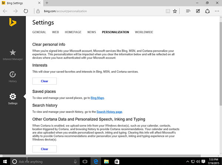Select Settings gear icon in sidebar

pyautogui.click(x=13, y=96)
